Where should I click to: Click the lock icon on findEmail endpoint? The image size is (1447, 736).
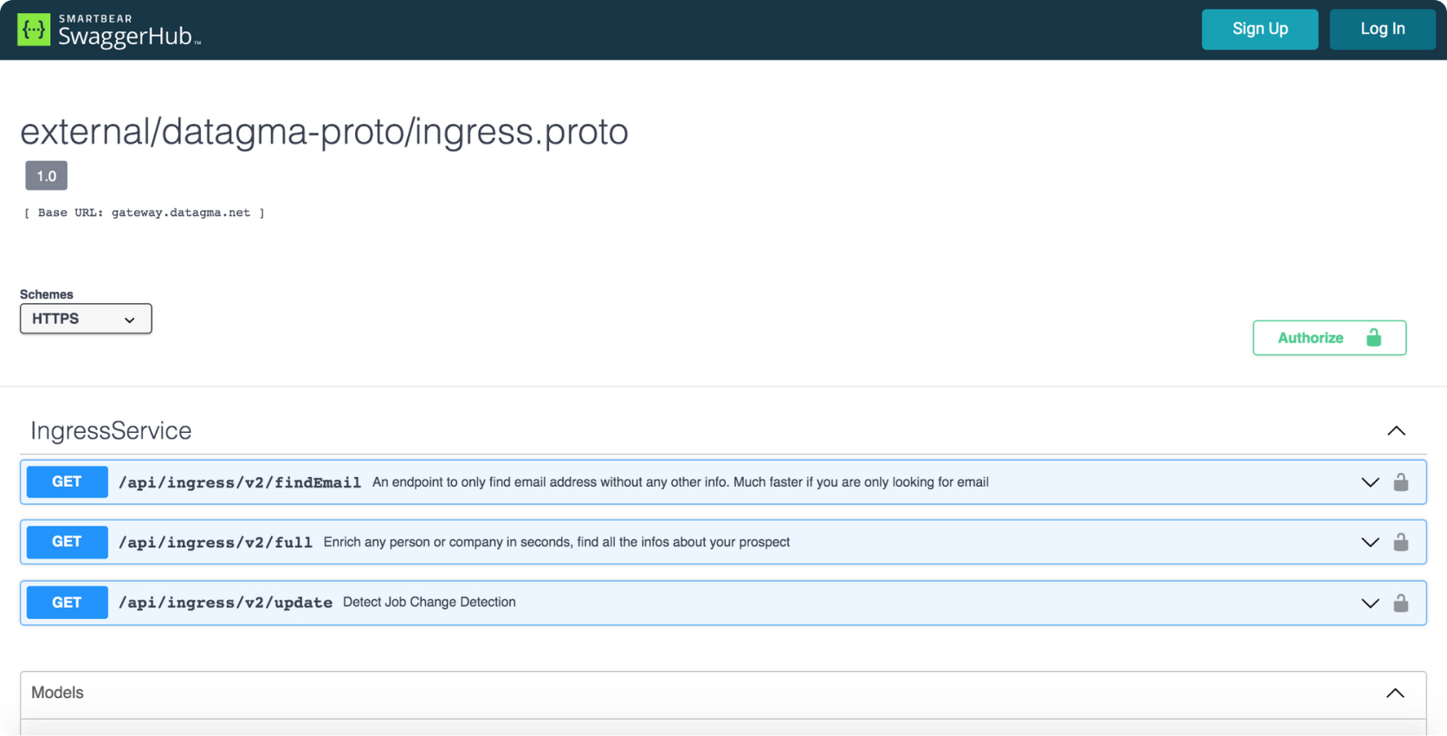click(1400, 482)
